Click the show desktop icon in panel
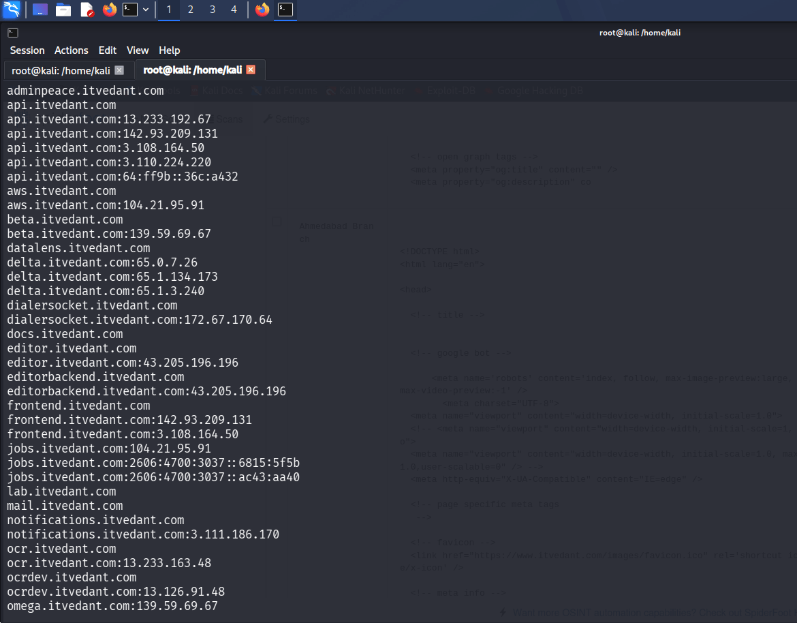 (x=40, y=9)
